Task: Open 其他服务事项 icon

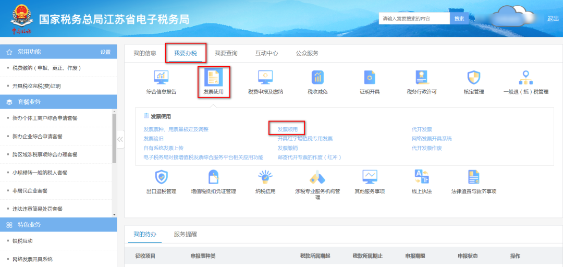Action: tap(370, 177)
